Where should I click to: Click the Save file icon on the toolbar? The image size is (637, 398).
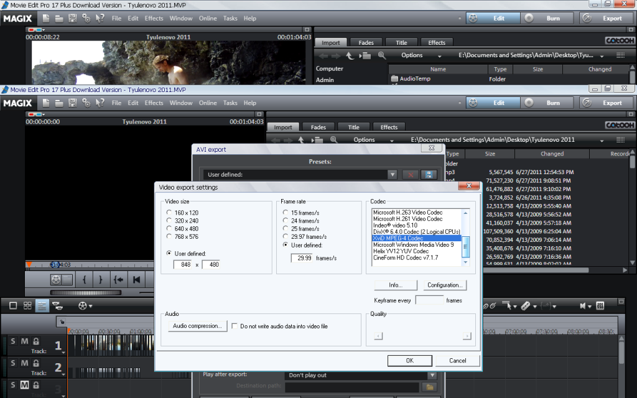[73, 103]
